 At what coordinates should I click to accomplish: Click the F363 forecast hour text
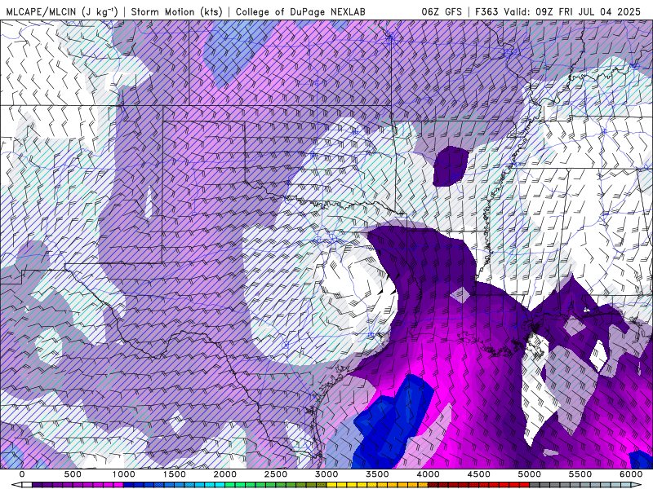point(486,11)
